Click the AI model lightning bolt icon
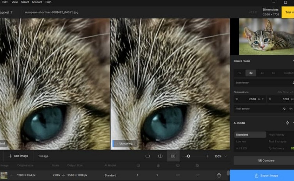Image resolution: width=294 pixels, height=181 pixels. pos(287,123)
